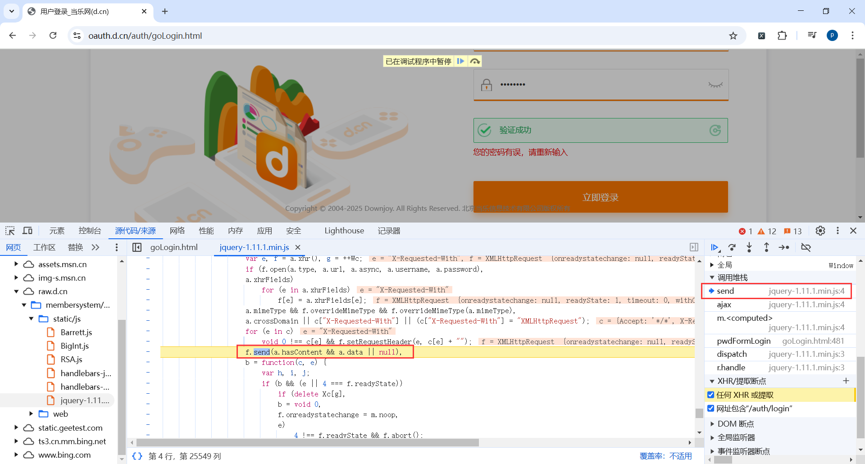Select the pwdFormLogin call stack frame
Screen dimensions: 865x464
coord(781,341)
